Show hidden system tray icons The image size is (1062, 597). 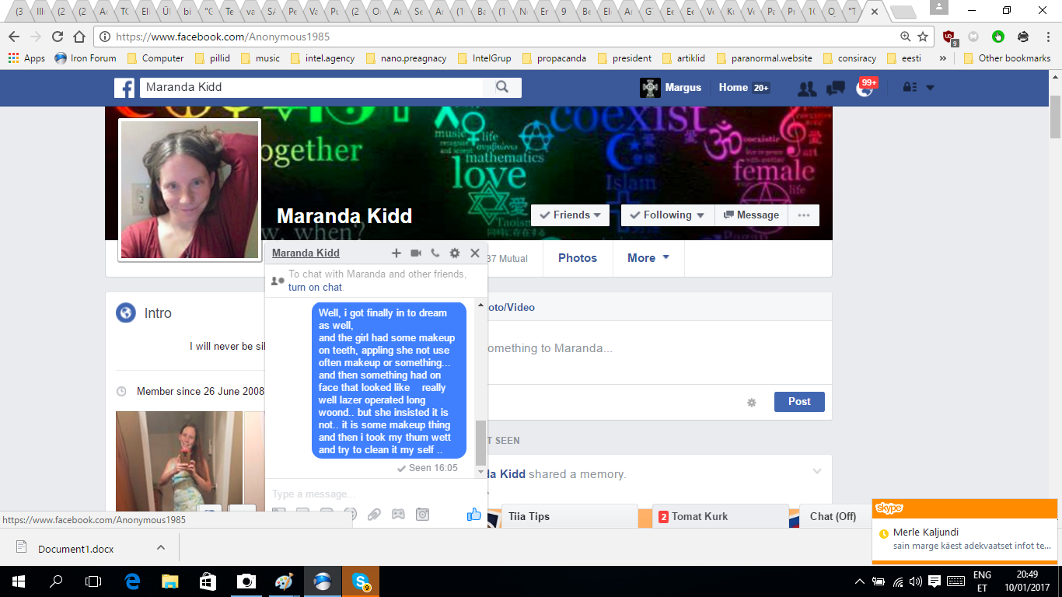pos(860,581)
